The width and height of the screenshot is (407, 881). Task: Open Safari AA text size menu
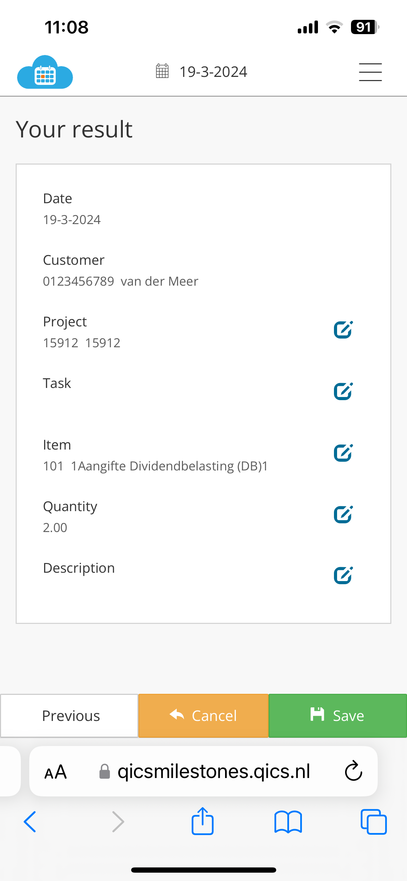point(55,772)
